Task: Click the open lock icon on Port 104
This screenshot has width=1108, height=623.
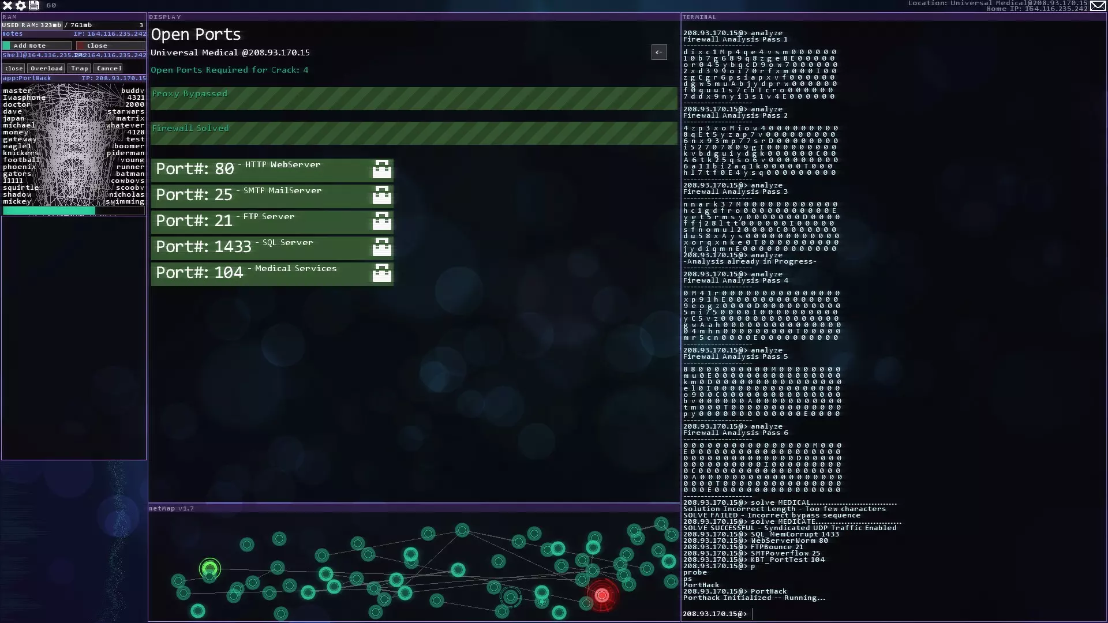Action: 381,273
